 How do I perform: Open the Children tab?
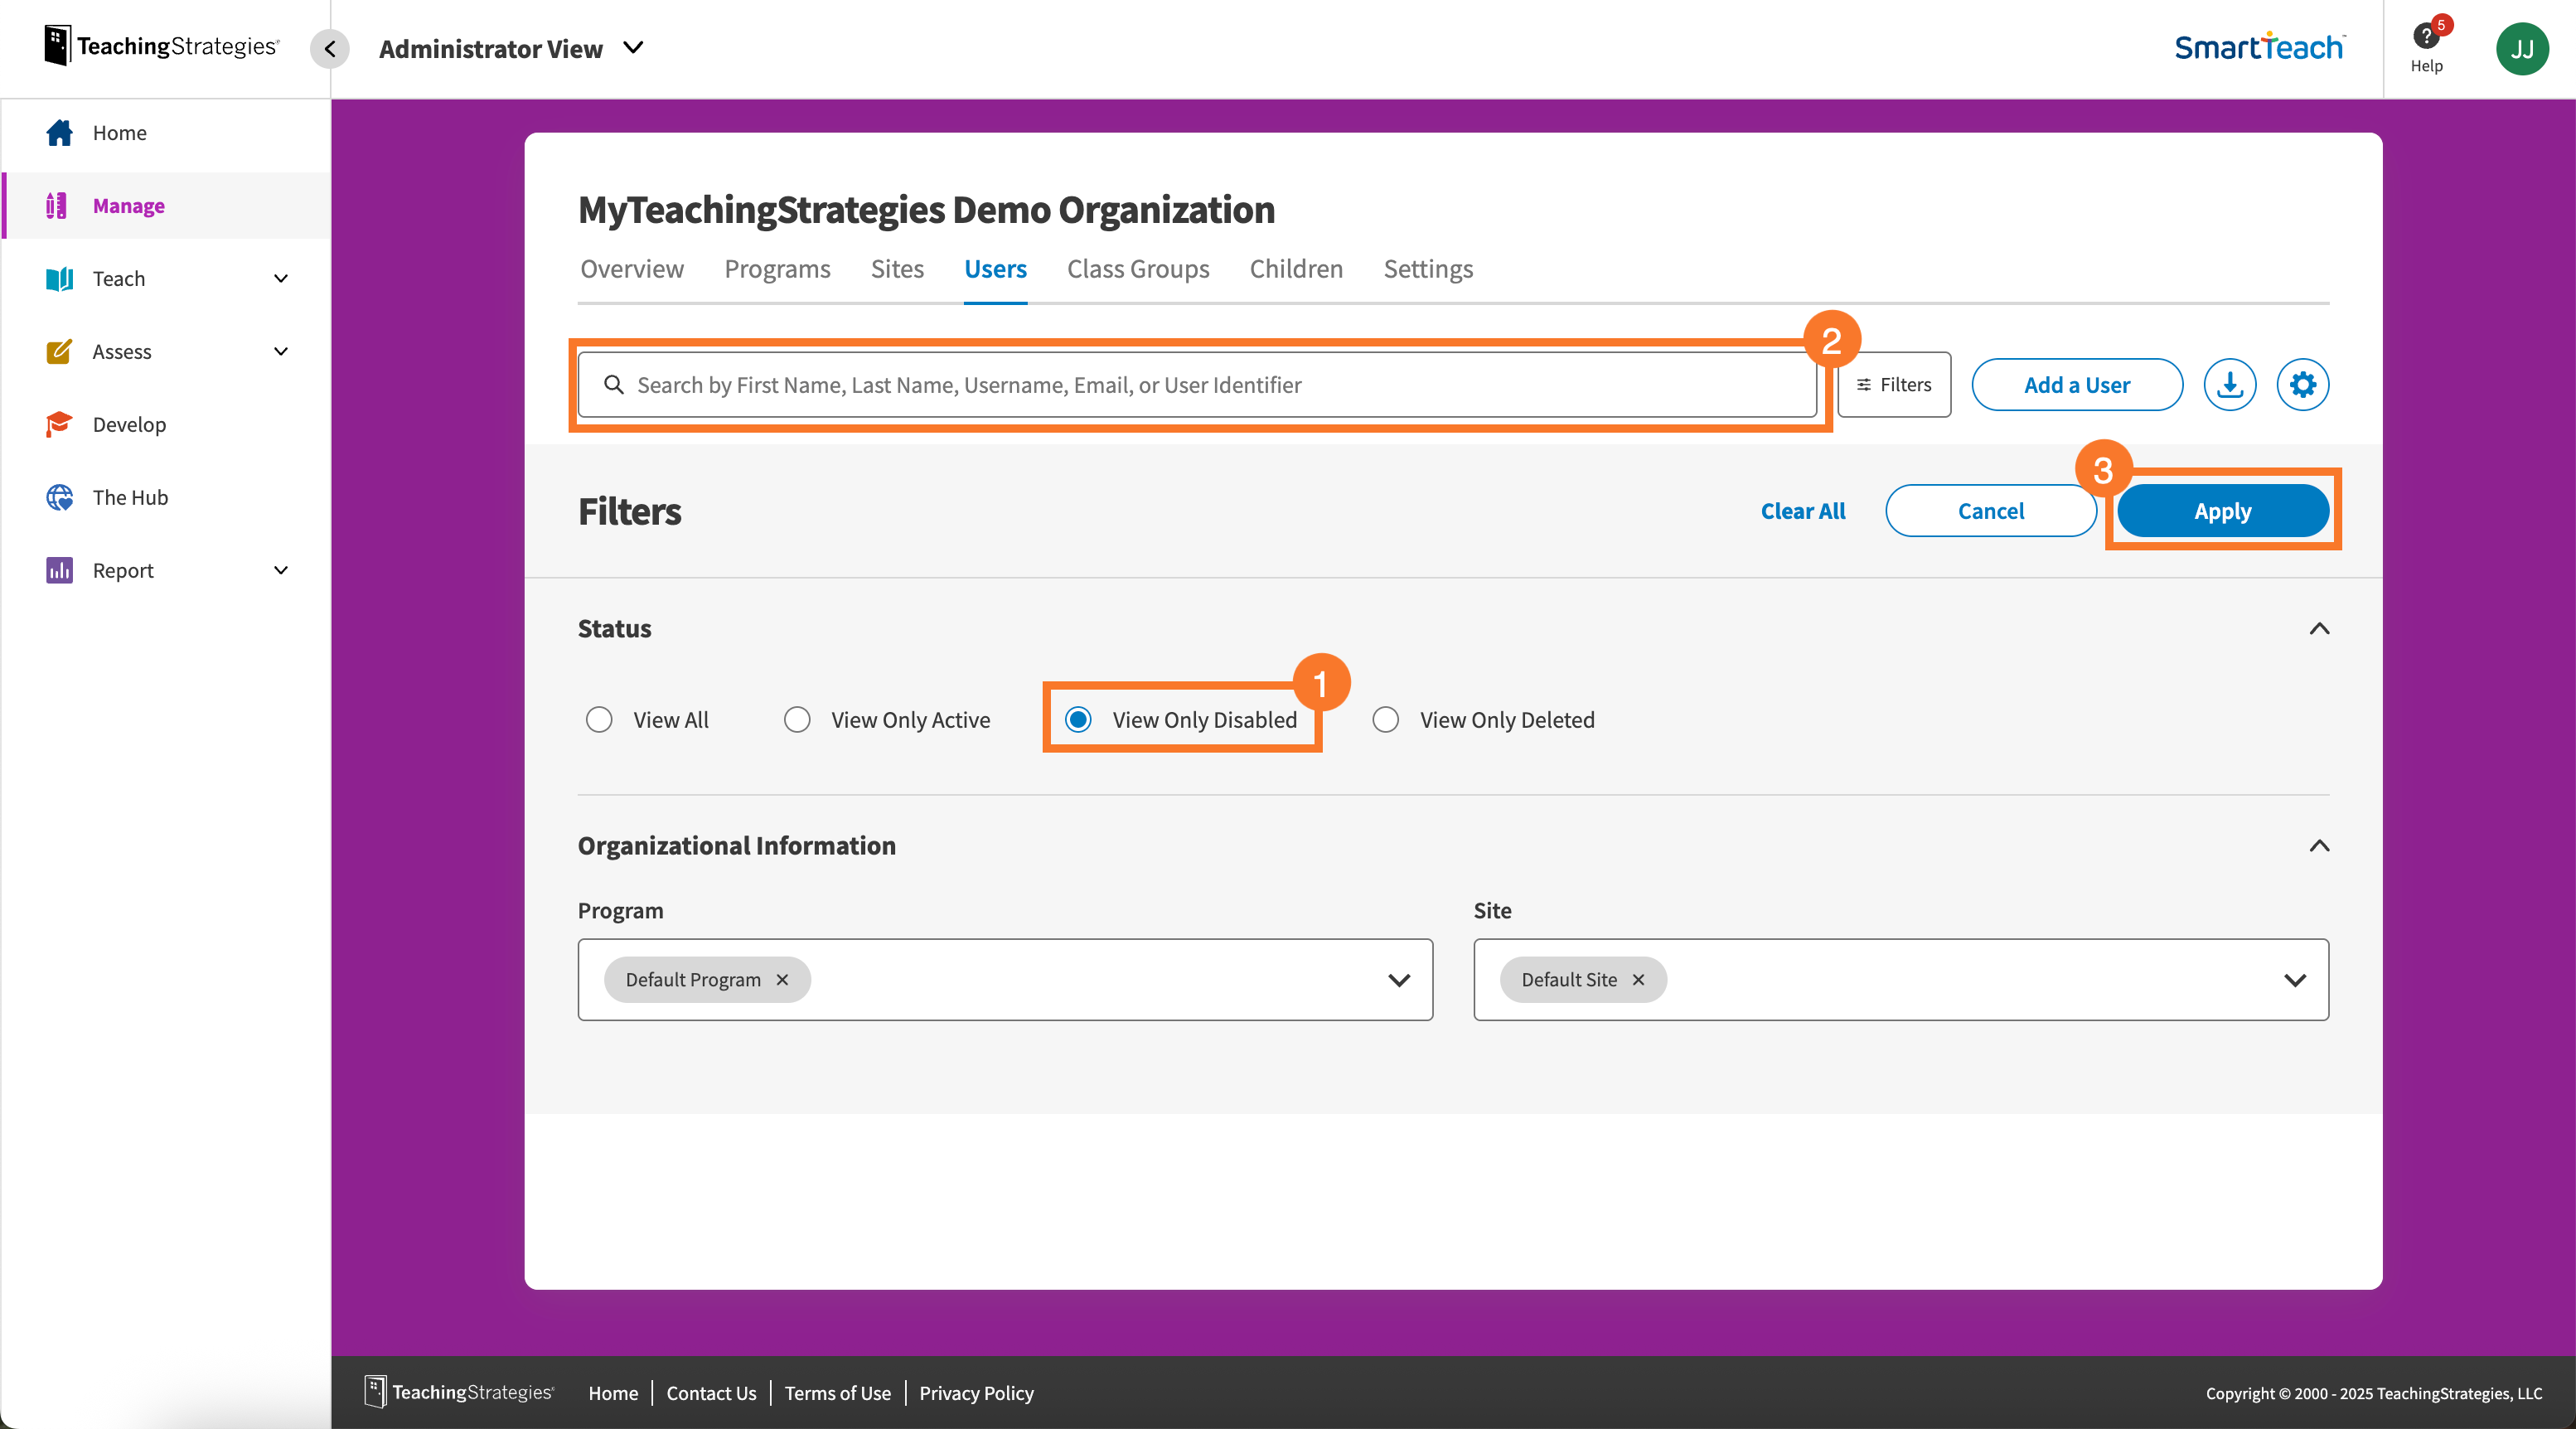coord(1295,268)
